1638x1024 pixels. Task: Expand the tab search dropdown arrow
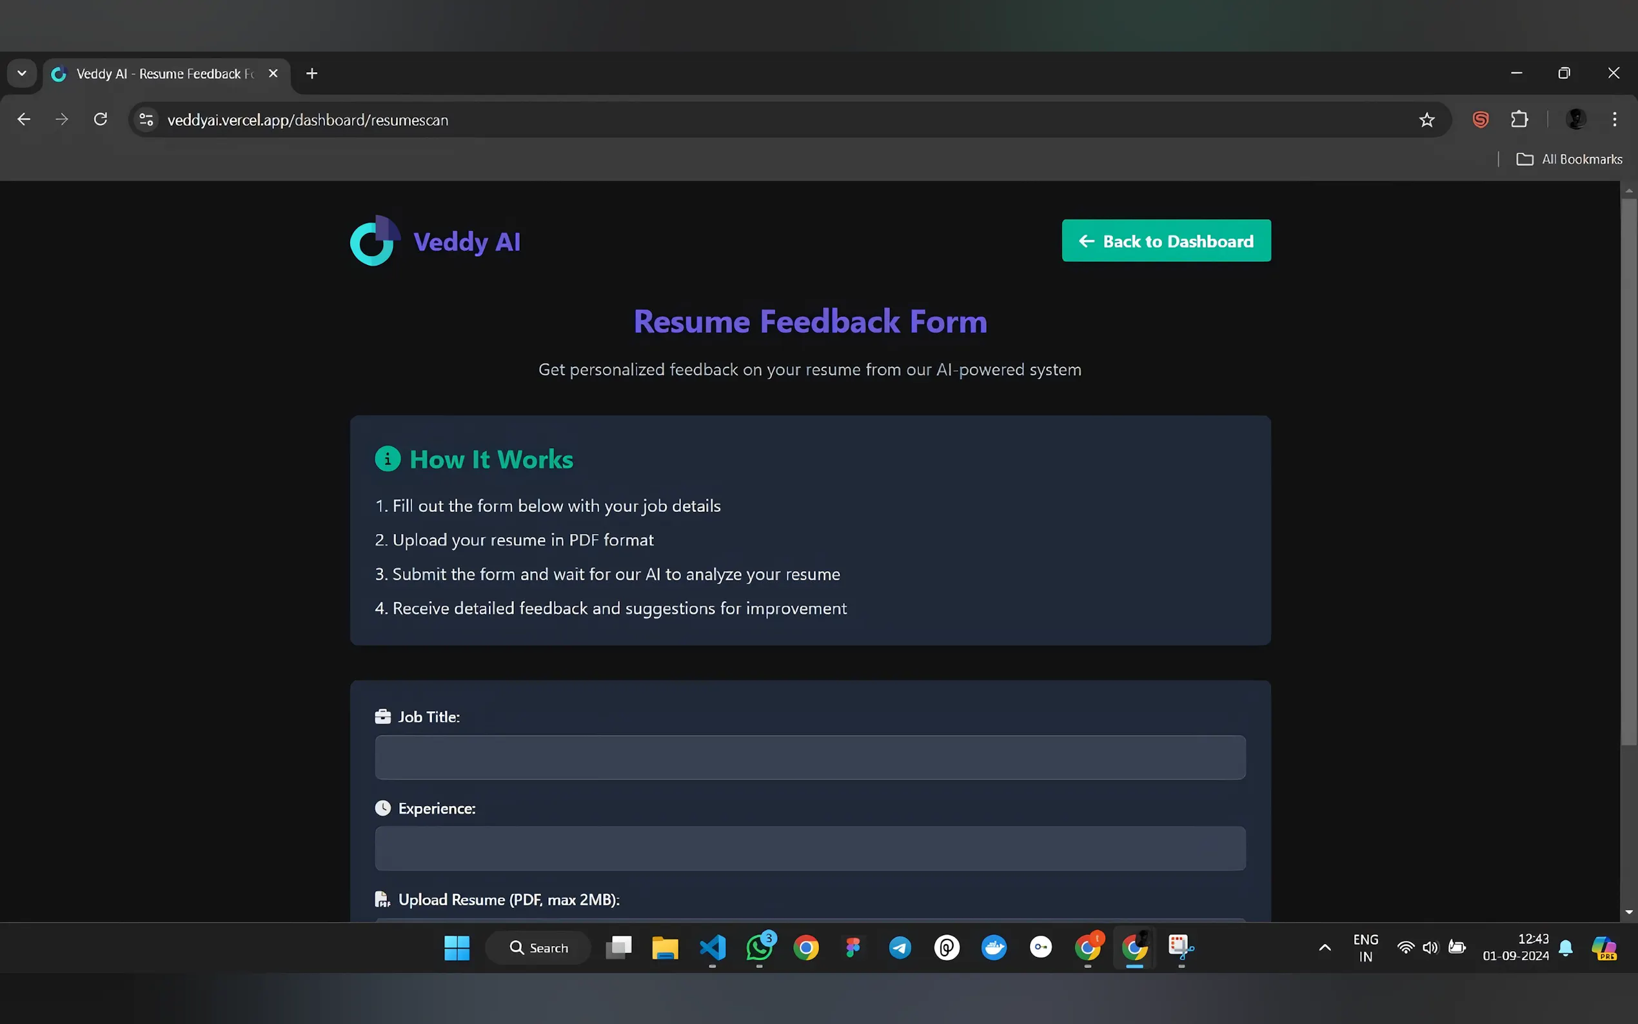tap(22, 73)
